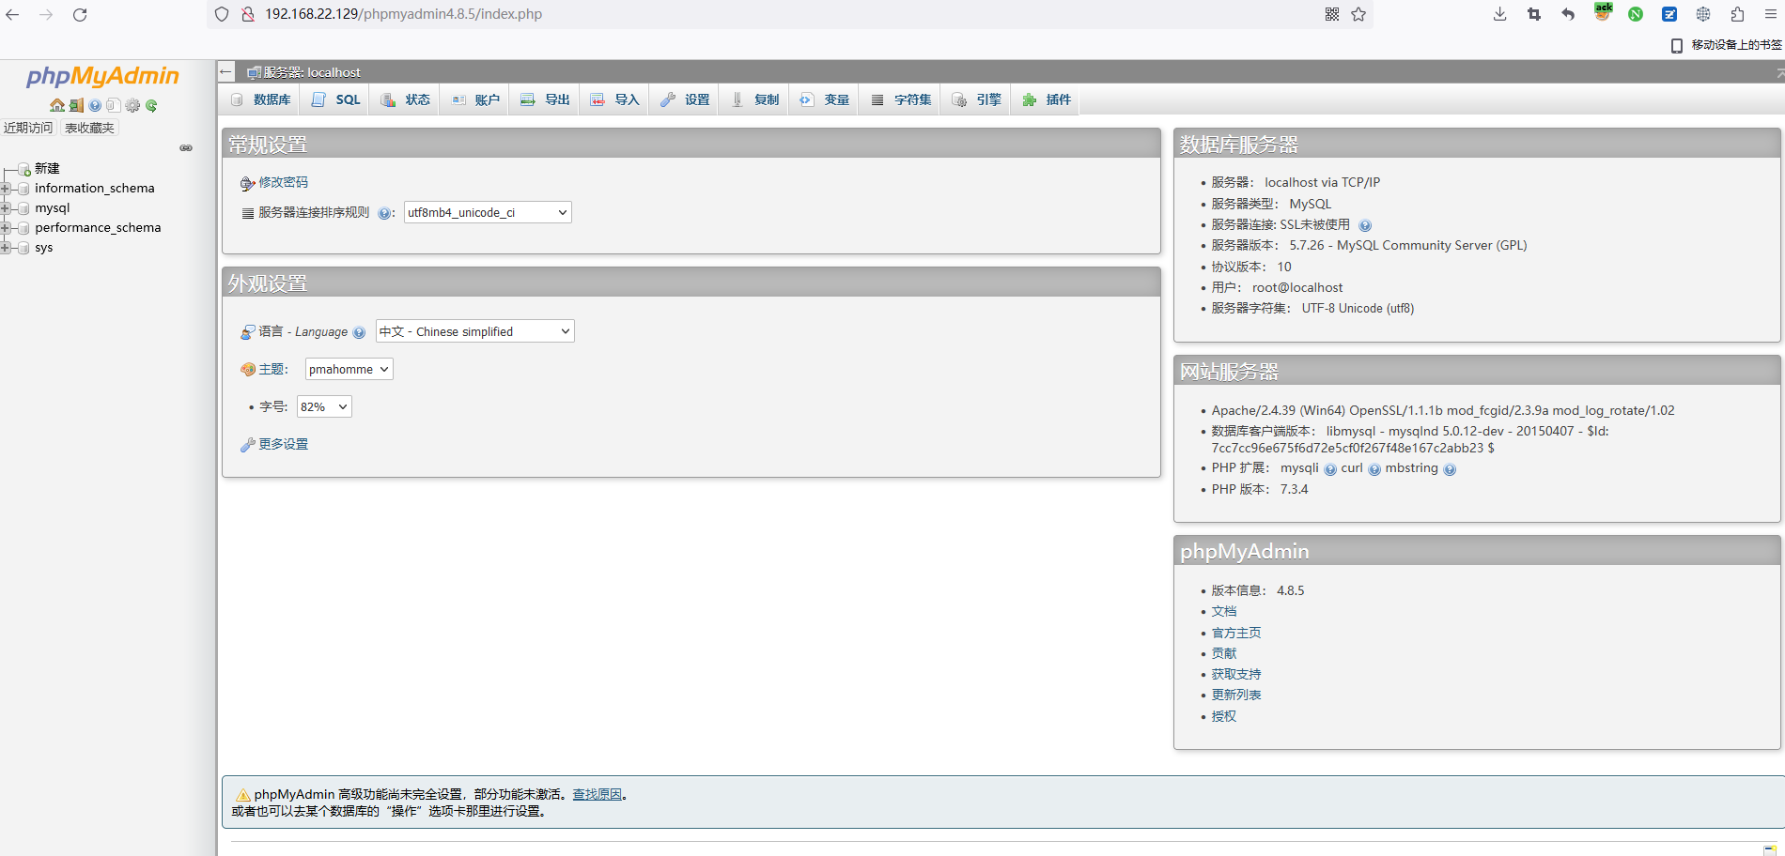The width and height of the screenshot is (1785, 856).
Task: Click the link chain icon in navigation panel
Action: coord(186,147)
